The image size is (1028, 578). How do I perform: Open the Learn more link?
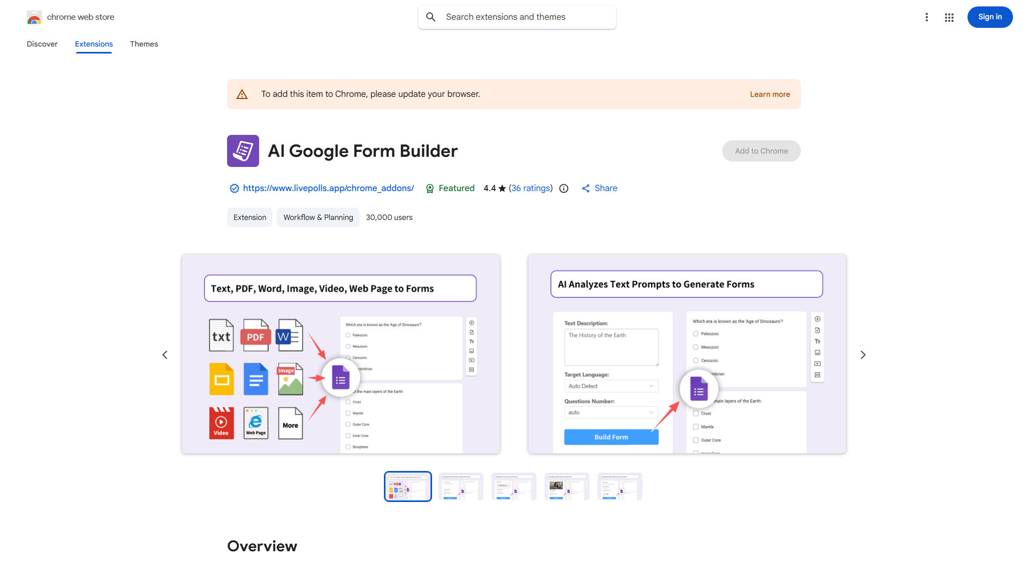pos(769,94)
